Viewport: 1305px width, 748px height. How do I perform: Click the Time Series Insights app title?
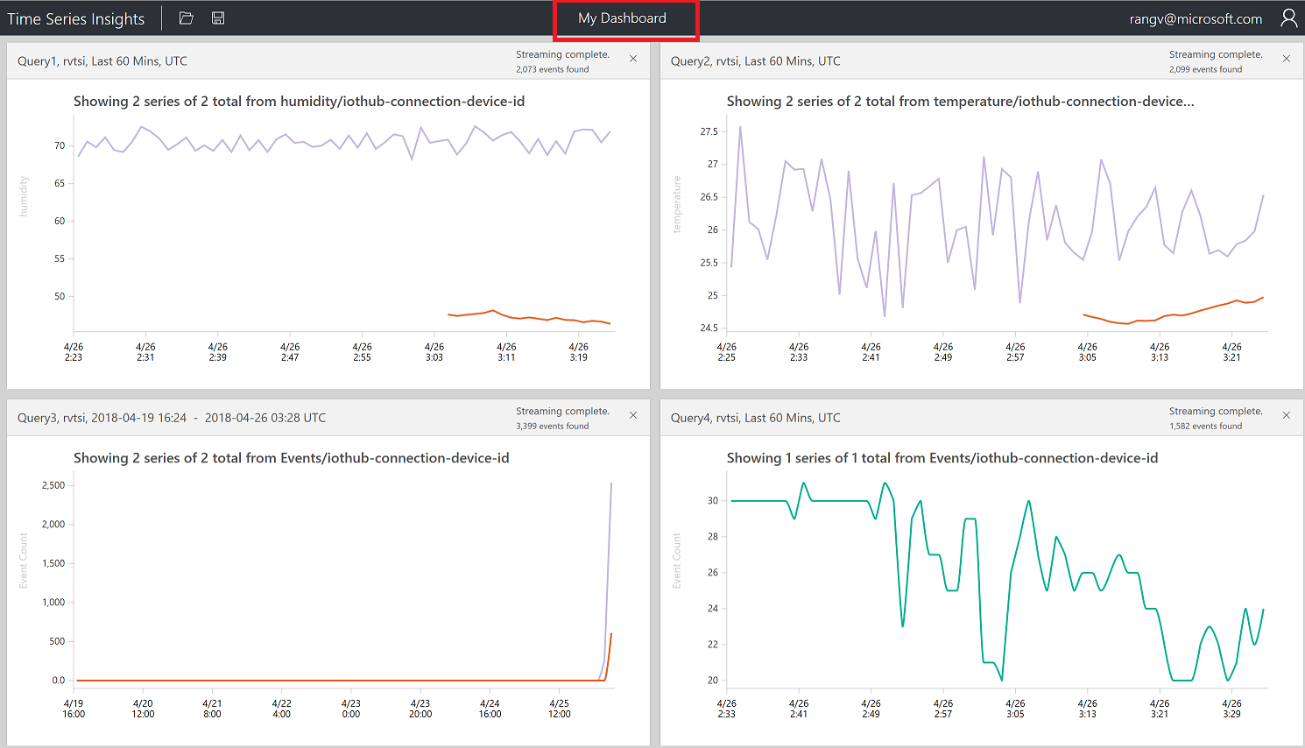(x=76, y=18)
